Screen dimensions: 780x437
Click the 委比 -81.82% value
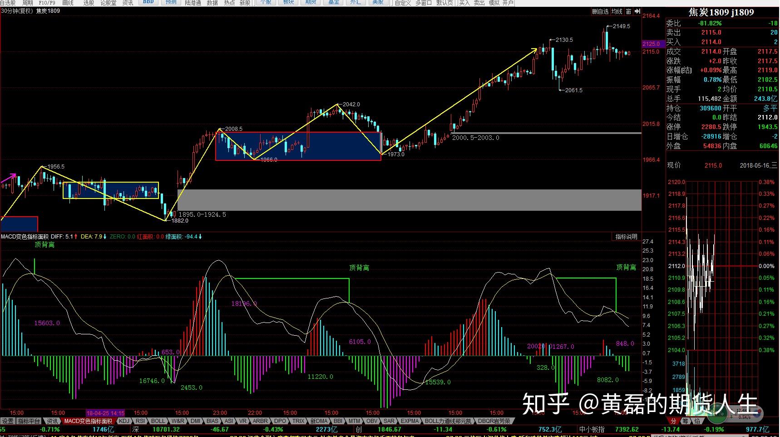[x=710, y=23]
